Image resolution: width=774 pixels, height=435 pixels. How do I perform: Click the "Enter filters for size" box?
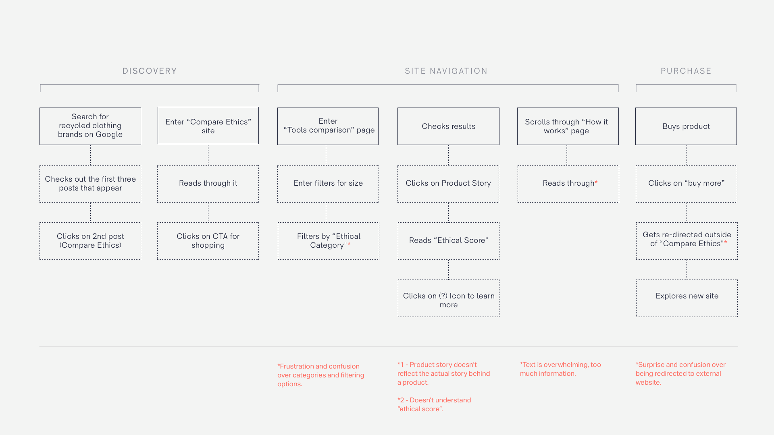[x=328, y=184]
